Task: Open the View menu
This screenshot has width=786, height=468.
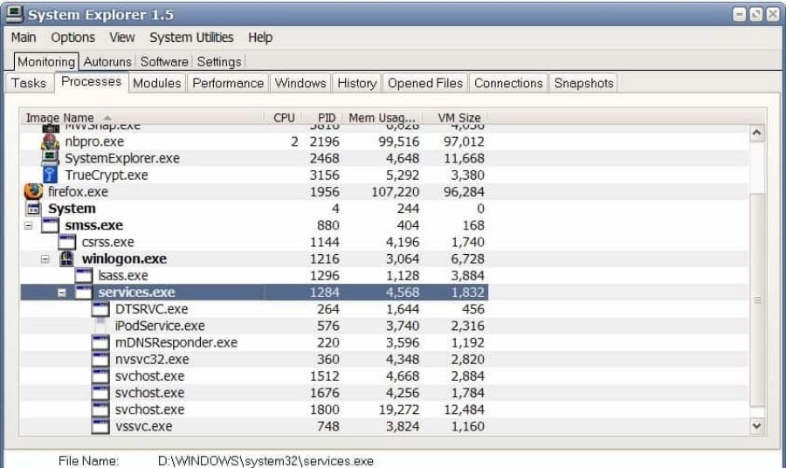Action: 122,38
